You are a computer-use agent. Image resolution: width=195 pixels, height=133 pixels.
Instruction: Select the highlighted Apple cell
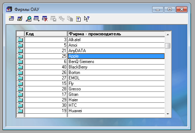tap(116, 56)
